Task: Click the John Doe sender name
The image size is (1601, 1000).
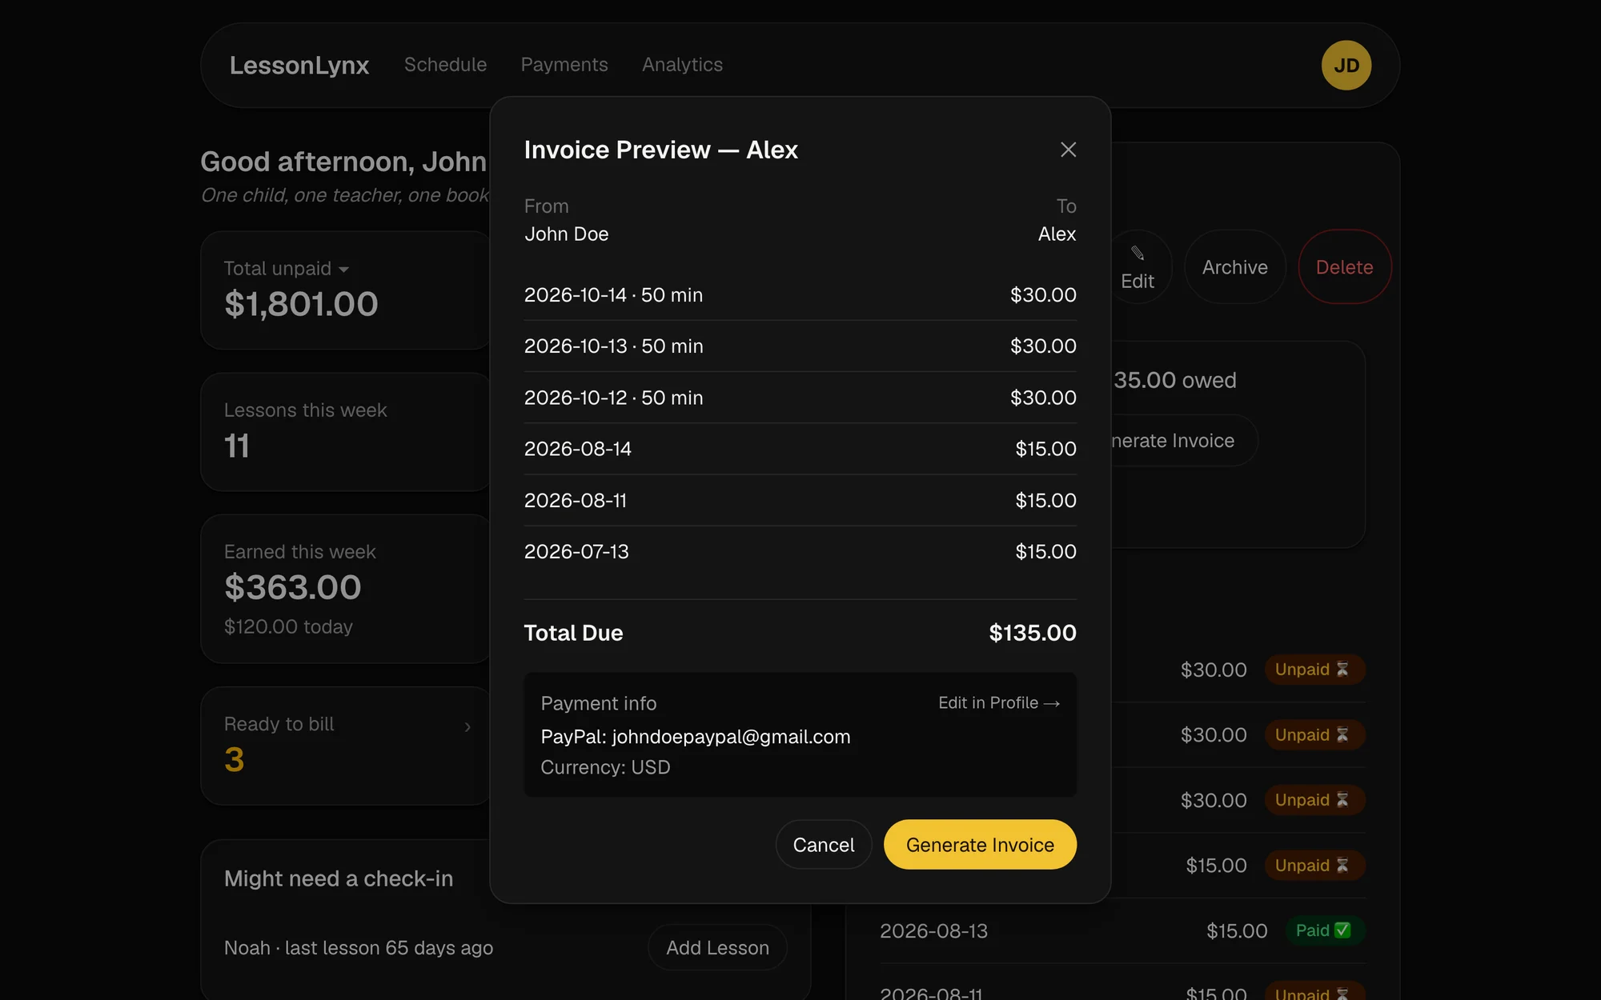Action: pyautogui.click(x=567, y=234)
